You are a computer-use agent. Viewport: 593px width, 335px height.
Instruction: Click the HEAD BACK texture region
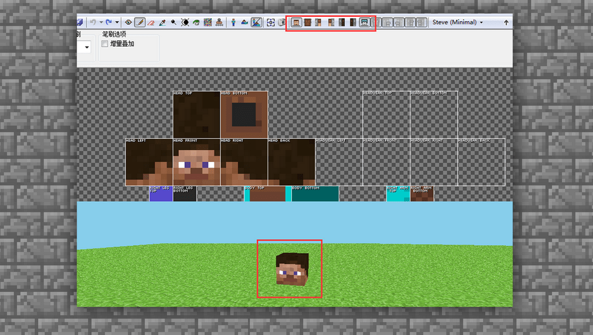[292, 162]
